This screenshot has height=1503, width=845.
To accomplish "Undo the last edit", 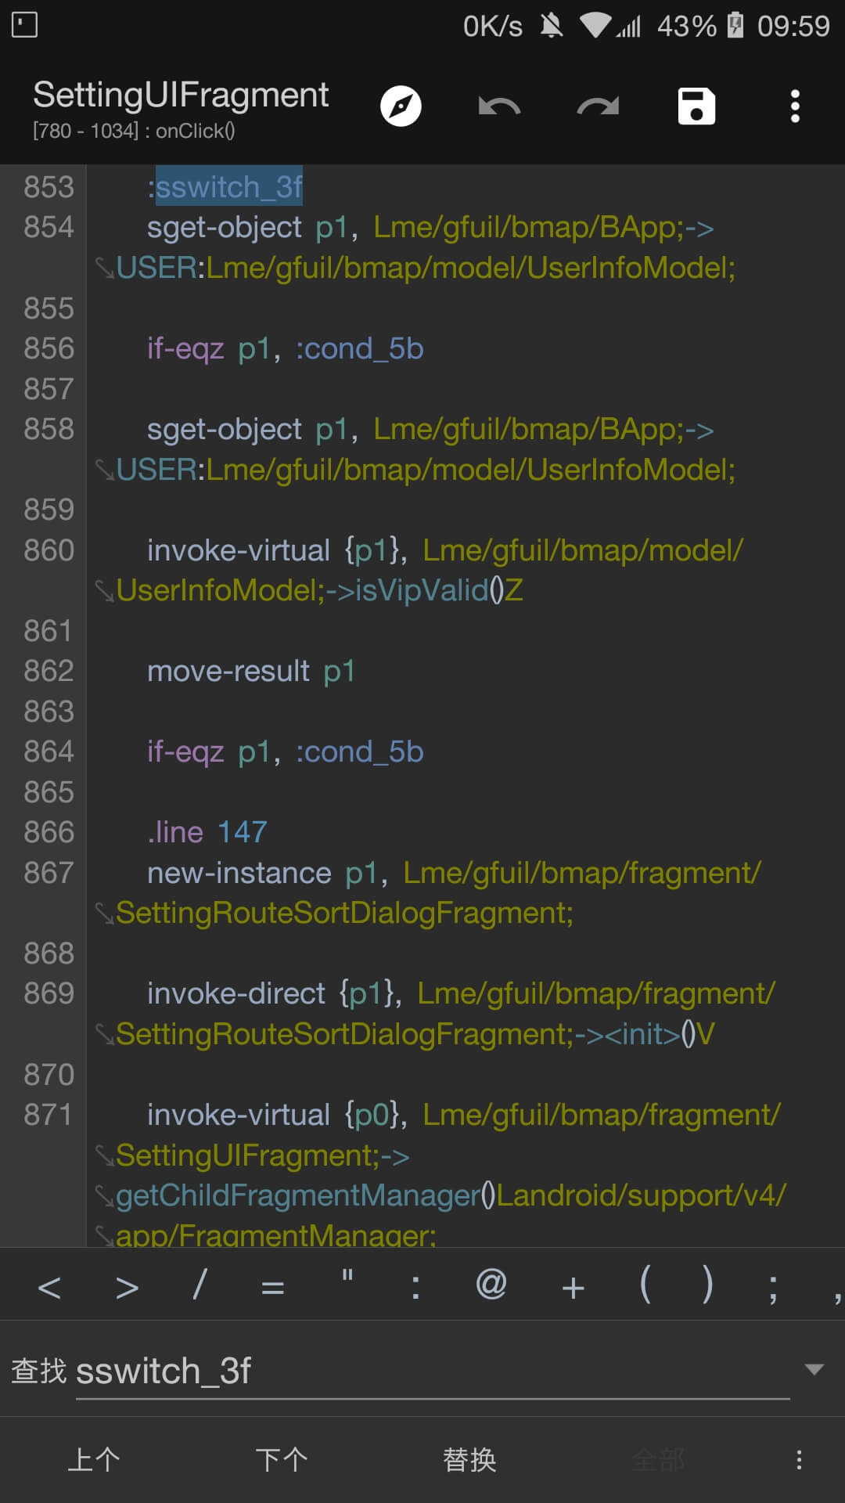I will [x=499, y=106].
